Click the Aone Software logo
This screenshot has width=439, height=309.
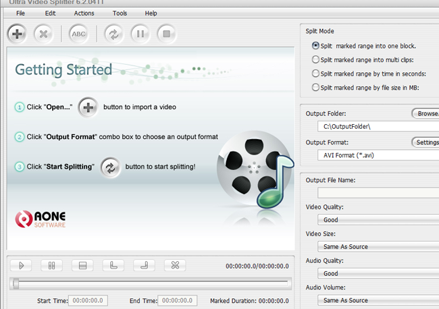[41, 219]
